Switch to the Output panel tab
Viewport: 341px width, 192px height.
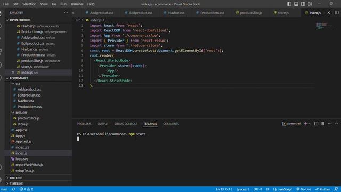(103, 124)
